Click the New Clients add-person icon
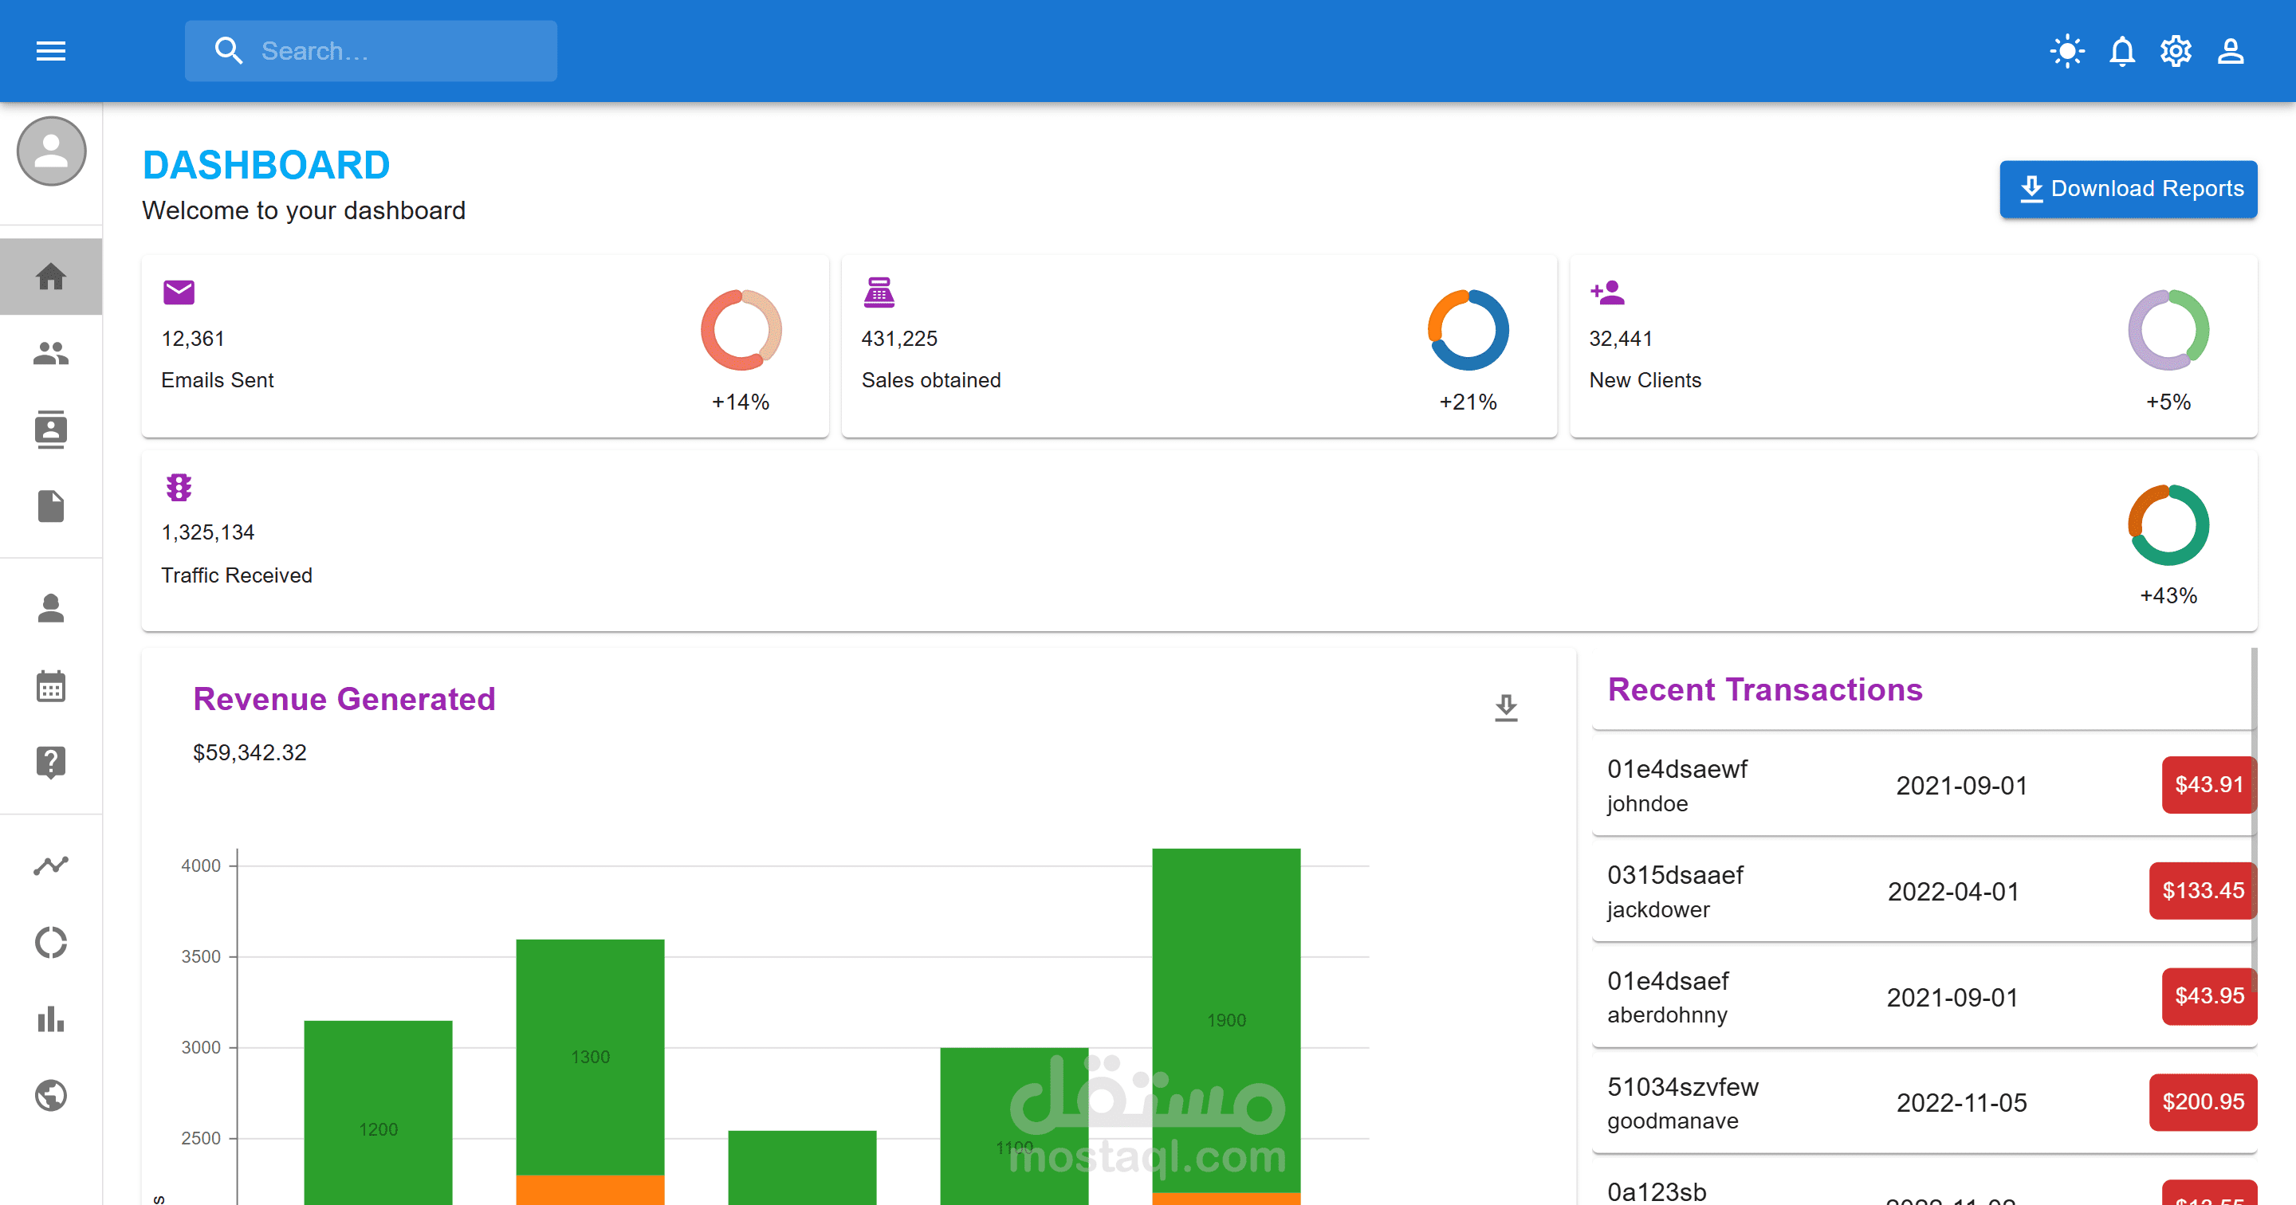The width and height of the screenshot is (2296, 1205). (1607, 292)
